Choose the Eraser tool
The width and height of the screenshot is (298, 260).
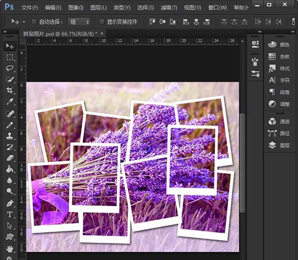coord(10,158)
